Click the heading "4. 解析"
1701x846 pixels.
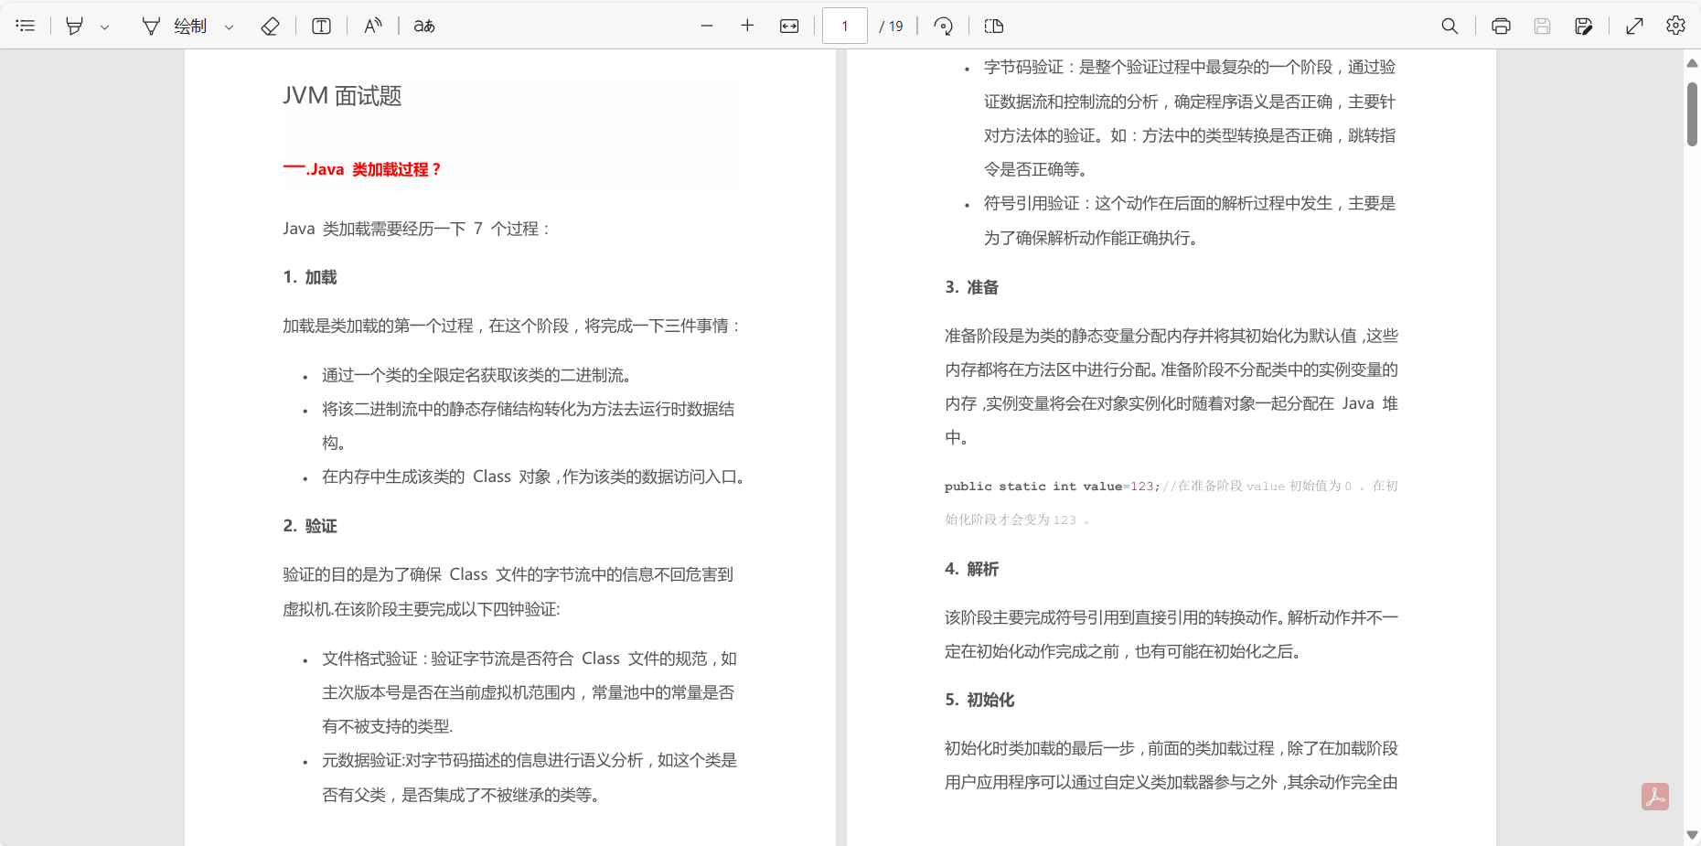[972, 569]
